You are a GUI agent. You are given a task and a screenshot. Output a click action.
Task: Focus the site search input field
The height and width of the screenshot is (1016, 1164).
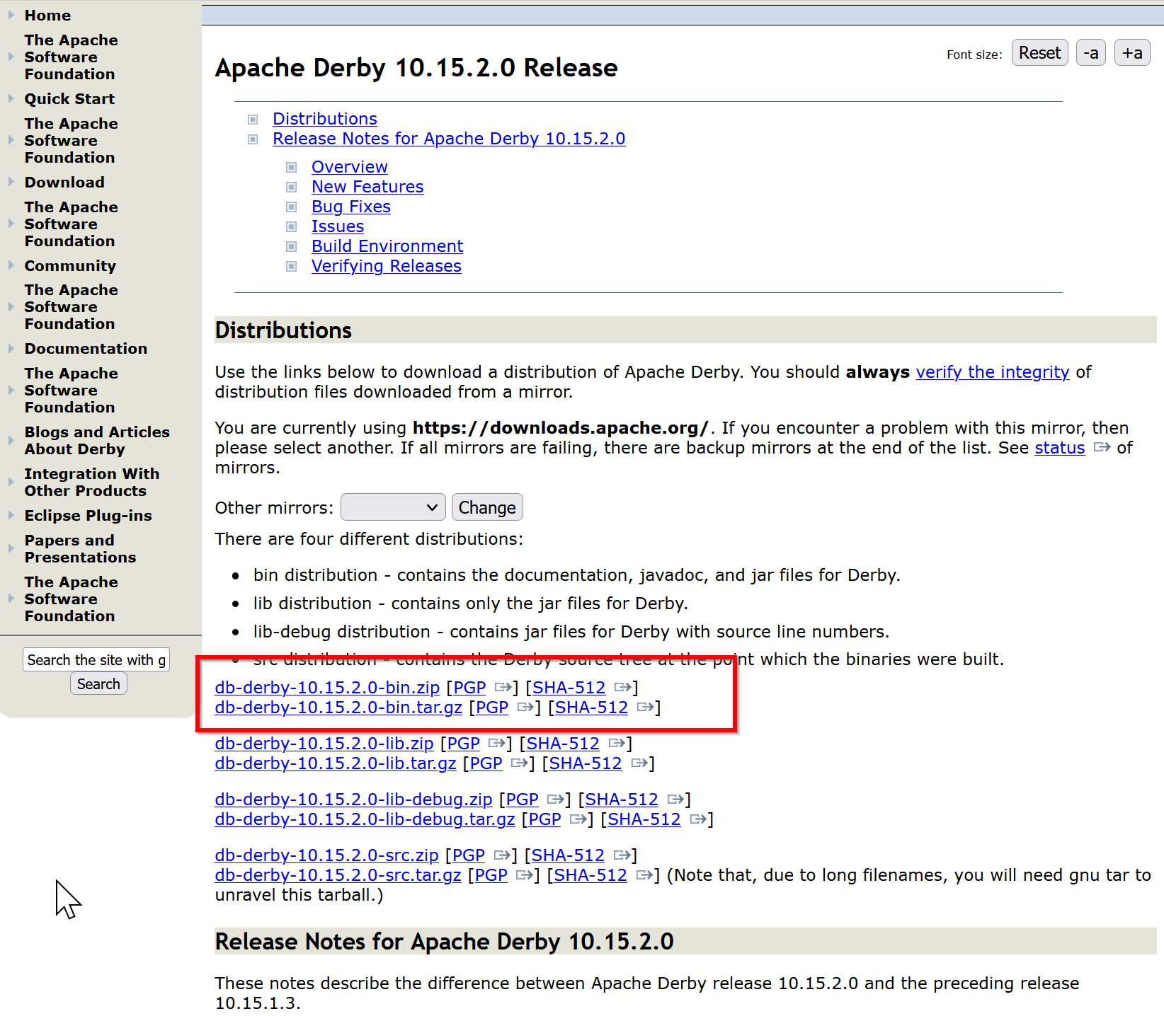(x=96, y=659)
